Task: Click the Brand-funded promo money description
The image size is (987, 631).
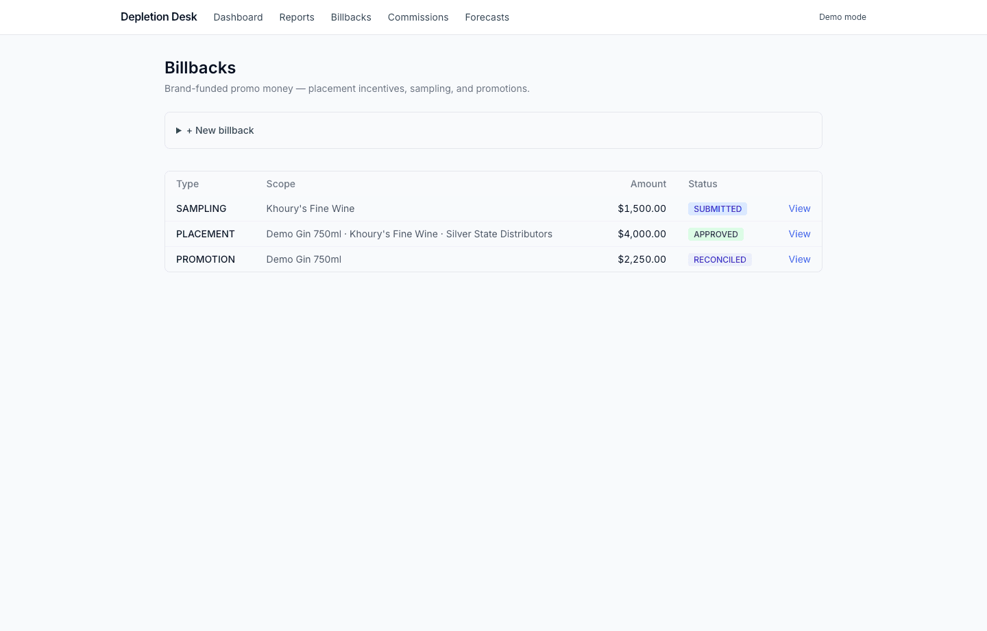Action: pos(347,88)
